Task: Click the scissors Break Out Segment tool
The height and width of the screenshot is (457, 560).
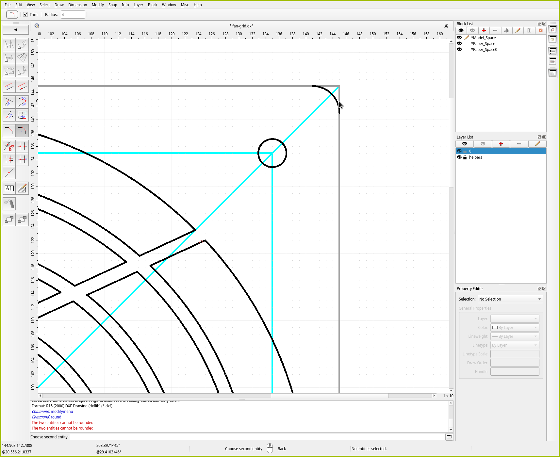Action: pyautogui.click(x=9, y=146)
